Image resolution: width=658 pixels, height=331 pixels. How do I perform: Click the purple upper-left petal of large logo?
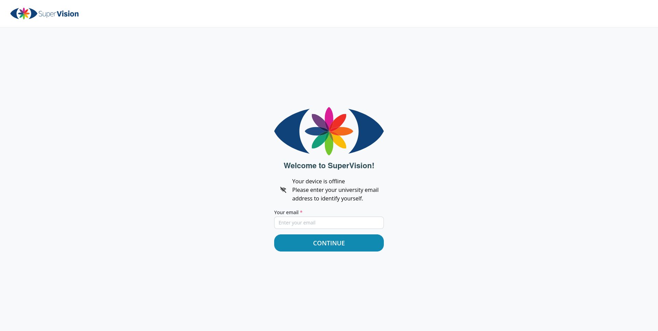[320, 122]
